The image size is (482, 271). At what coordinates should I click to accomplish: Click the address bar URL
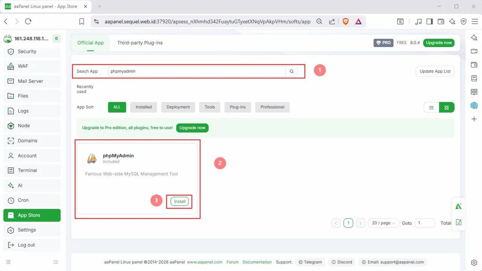coord(207,21)
